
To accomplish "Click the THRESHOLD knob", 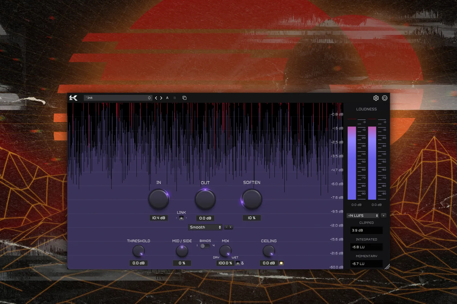I will click(139, 251).
